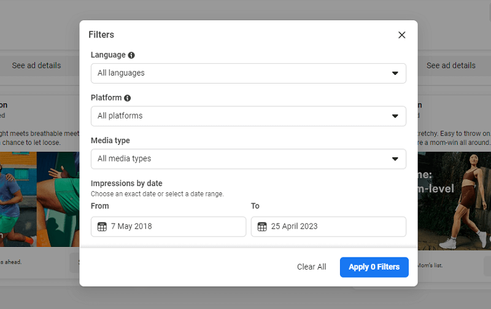Click the Language info icon
The image size is (491, 309).
pos(131,55)
